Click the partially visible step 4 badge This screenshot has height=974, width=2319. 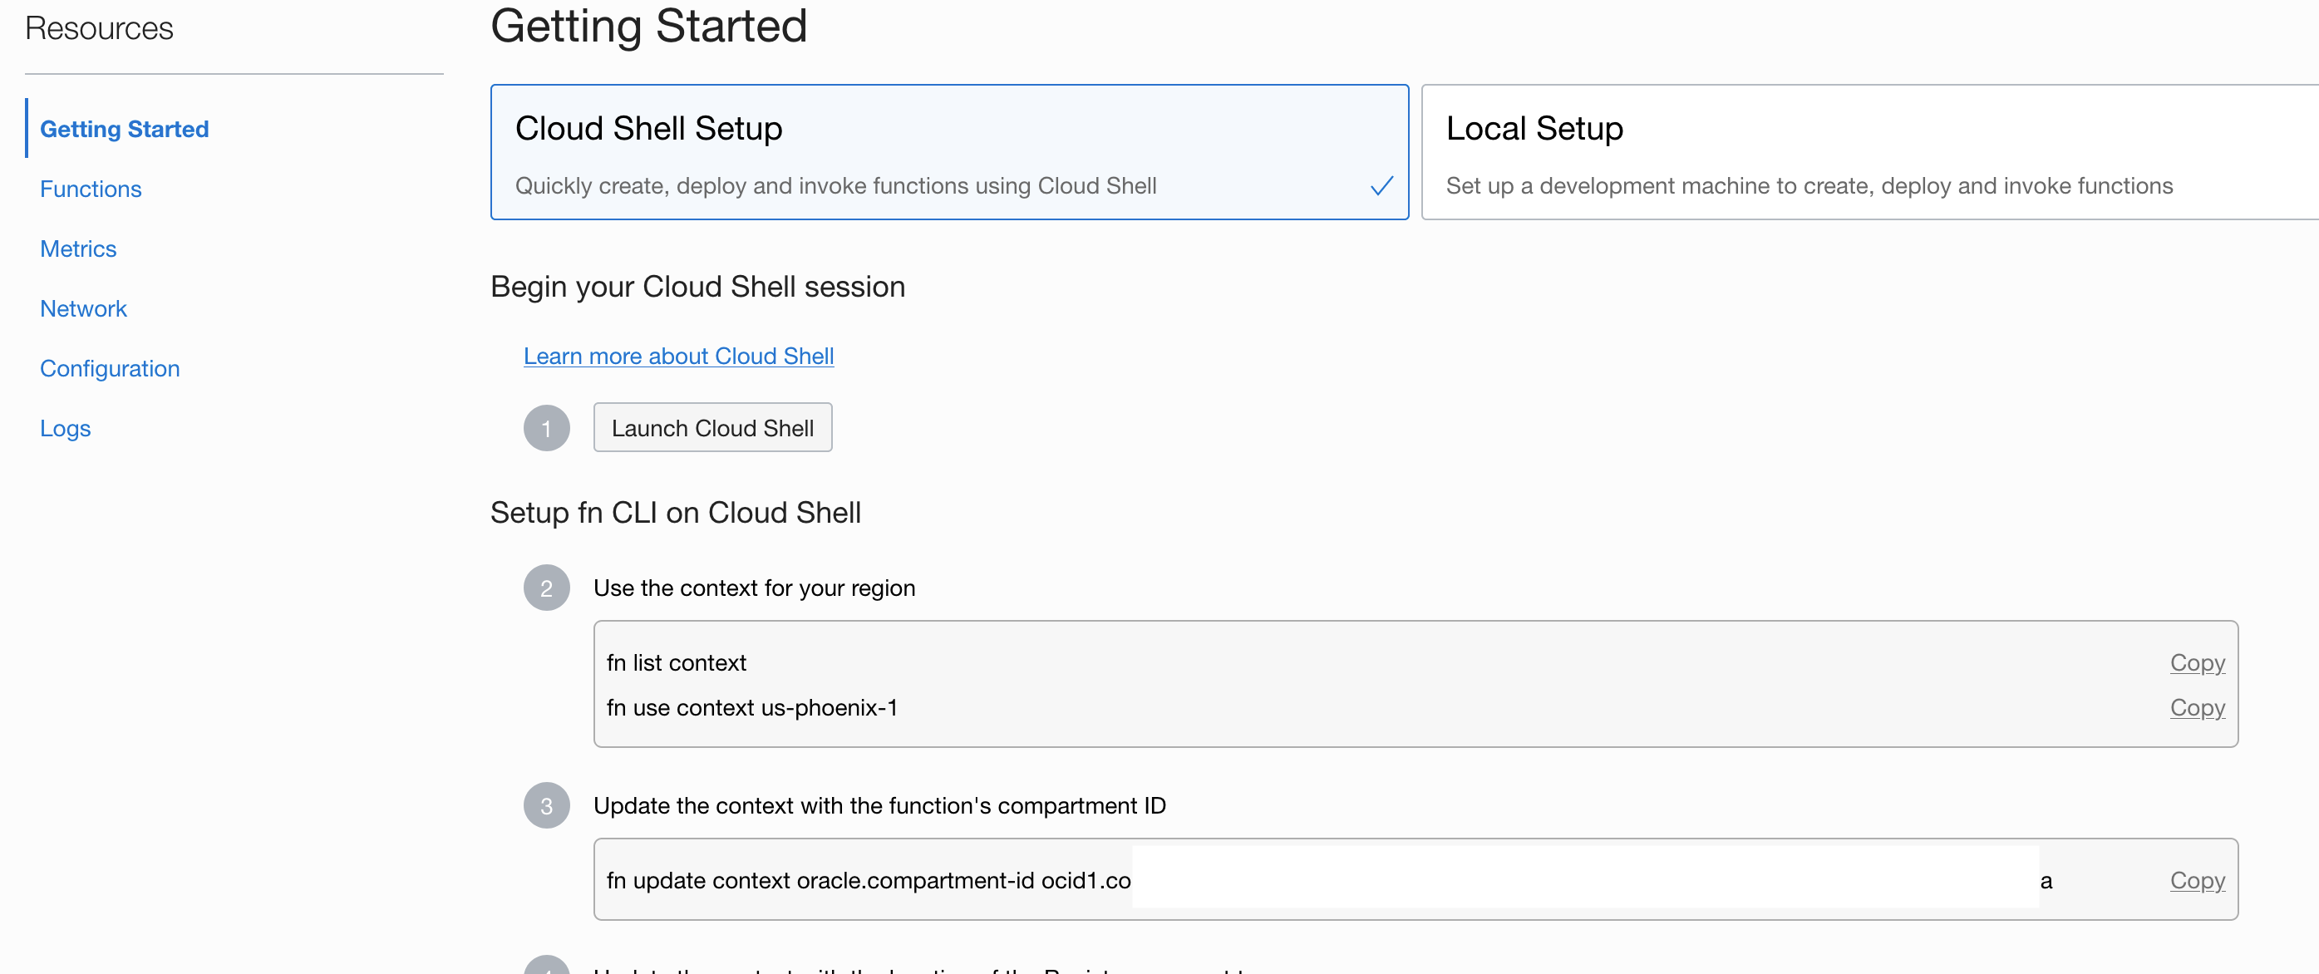click(546, 966)
